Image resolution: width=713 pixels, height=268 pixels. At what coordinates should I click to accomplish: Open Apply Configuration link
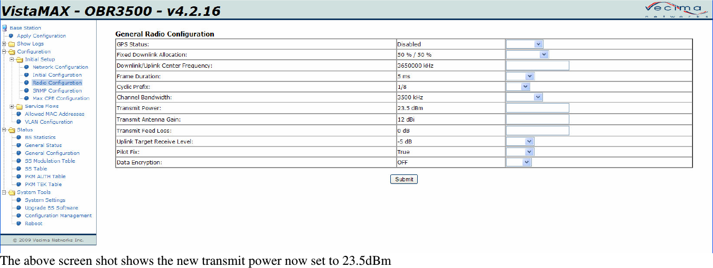click(x=41, y=36)
